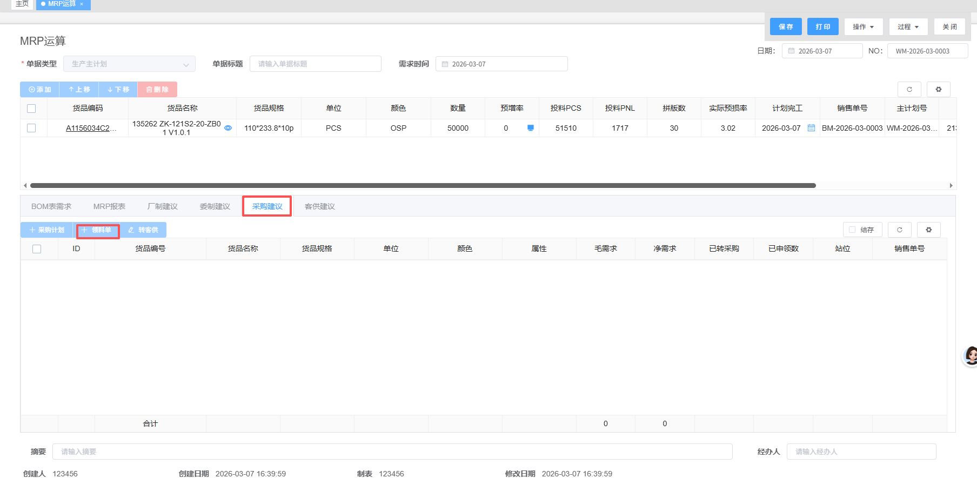Close the MRP运算 tab with its x icon
This screenshot has width=977, height=478.
tap(82, 4)
